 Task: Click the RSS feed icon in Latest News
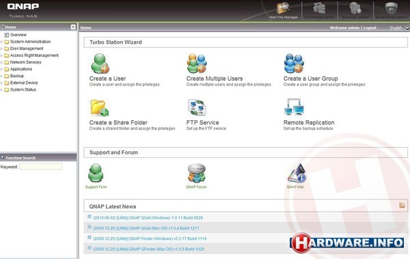coord(402,205)
